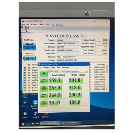Click the blue status dot for attribute 05
Screen dimensions: 133x133
point(25,70)
